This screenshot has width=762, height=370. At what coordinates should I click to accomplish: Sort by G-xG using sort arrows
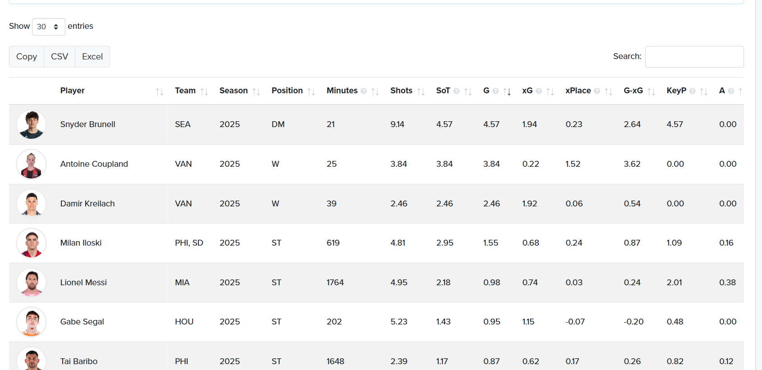651,91
